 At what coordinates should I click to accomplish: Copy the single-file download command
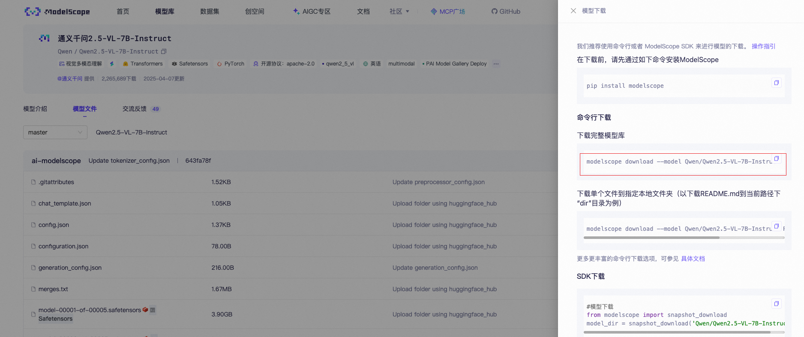(776, 226)
